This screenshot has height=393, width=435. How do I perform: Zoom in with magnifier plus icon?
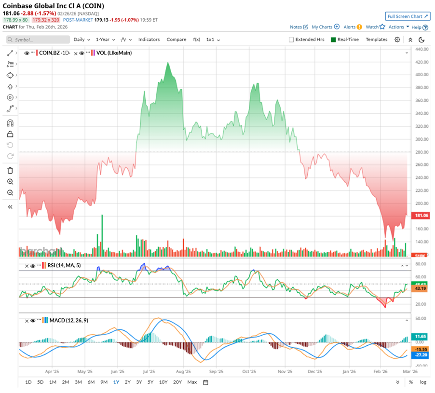[10, 182]
